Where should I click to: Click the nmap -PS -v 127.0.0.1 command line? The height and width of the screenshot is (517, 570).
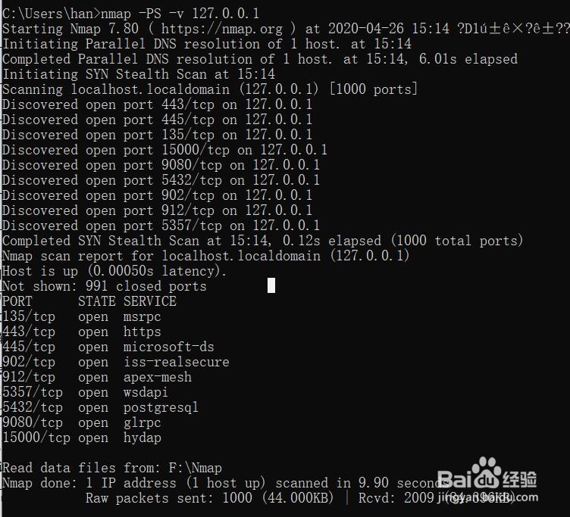[x=130, y=14]
